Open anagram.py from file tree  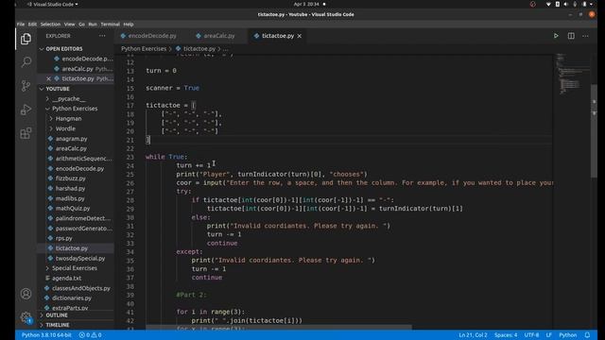72,139
